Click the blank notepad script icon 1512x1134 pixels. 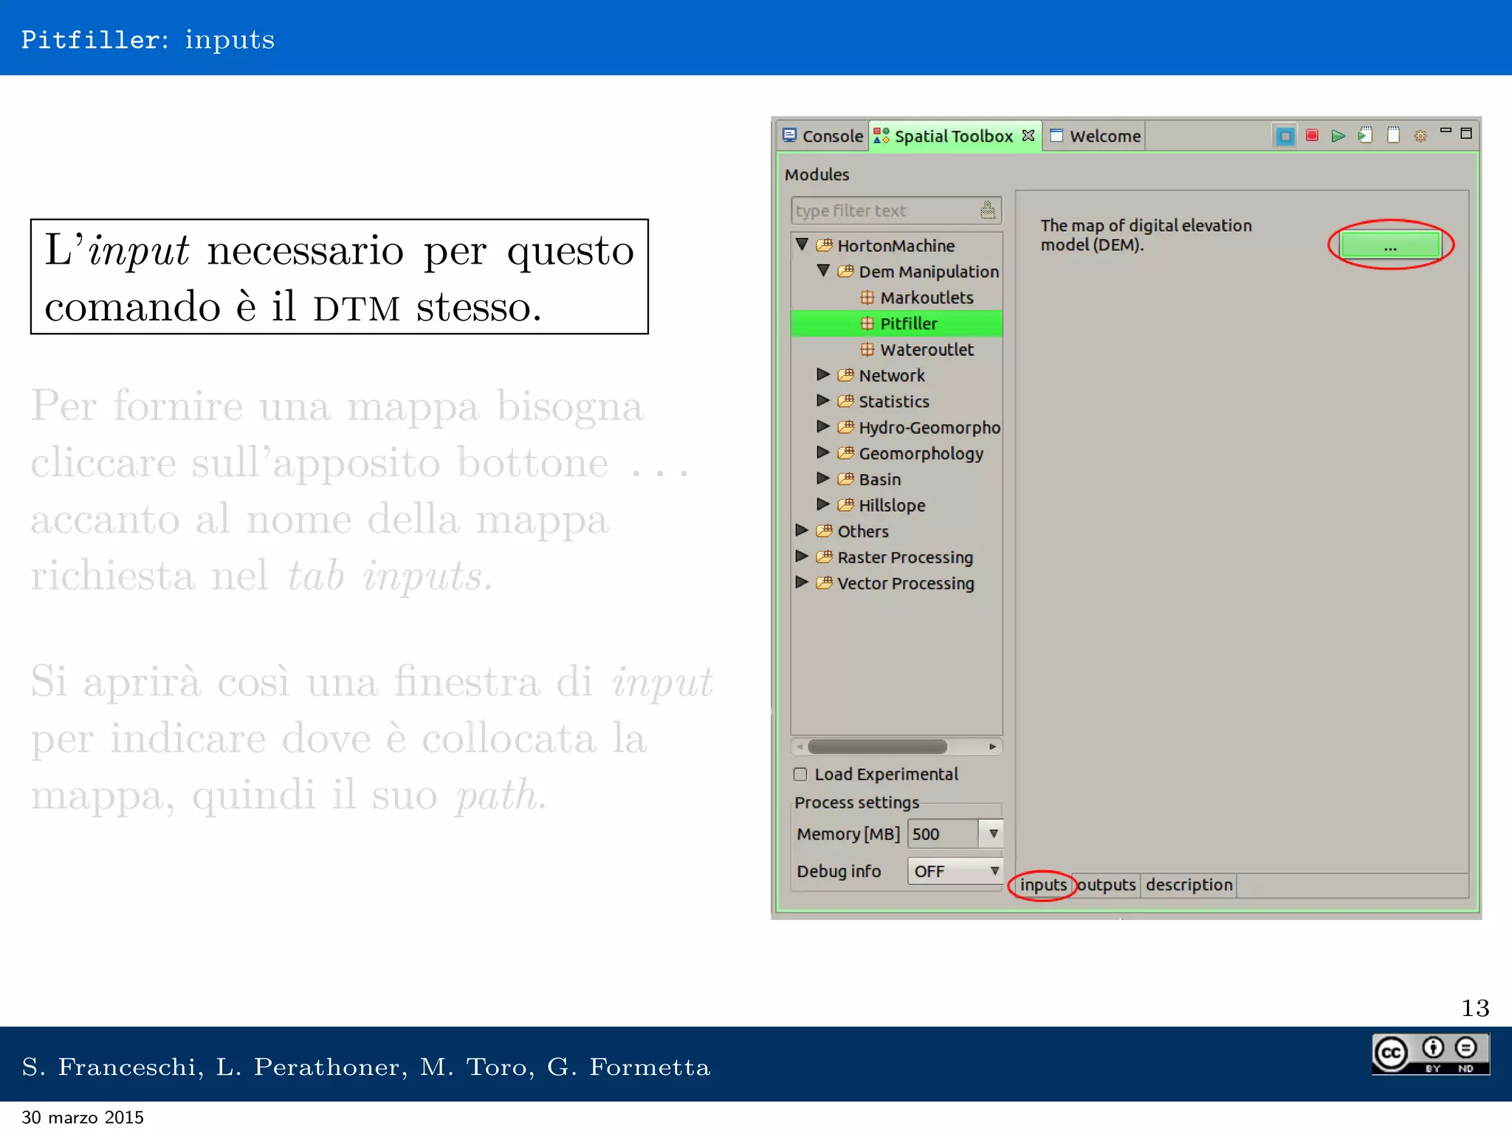pos(1393,135)
